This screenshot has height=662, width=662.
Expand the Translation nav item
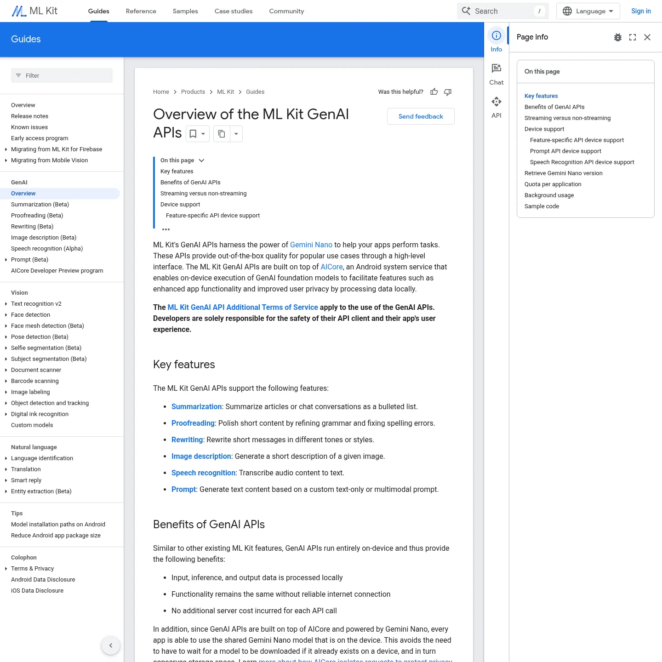[6, 469]
